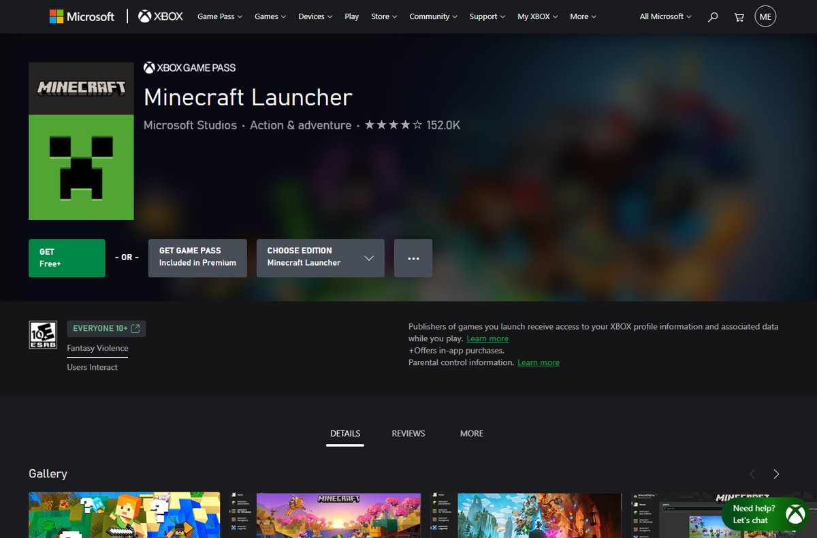Screen dimensions: 817x538
Task: Click the Fantasy Violence descriptor
Action: point(97,348)
